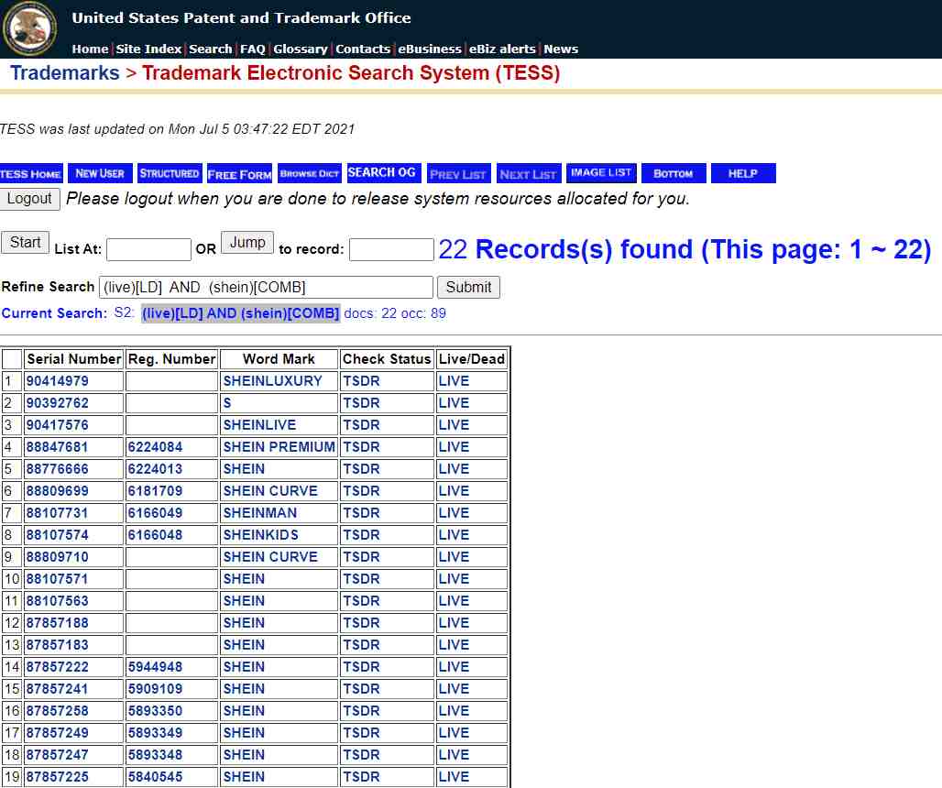Click the Logout button
Viewport: 942px width, 788px height.
coord(29,199)
